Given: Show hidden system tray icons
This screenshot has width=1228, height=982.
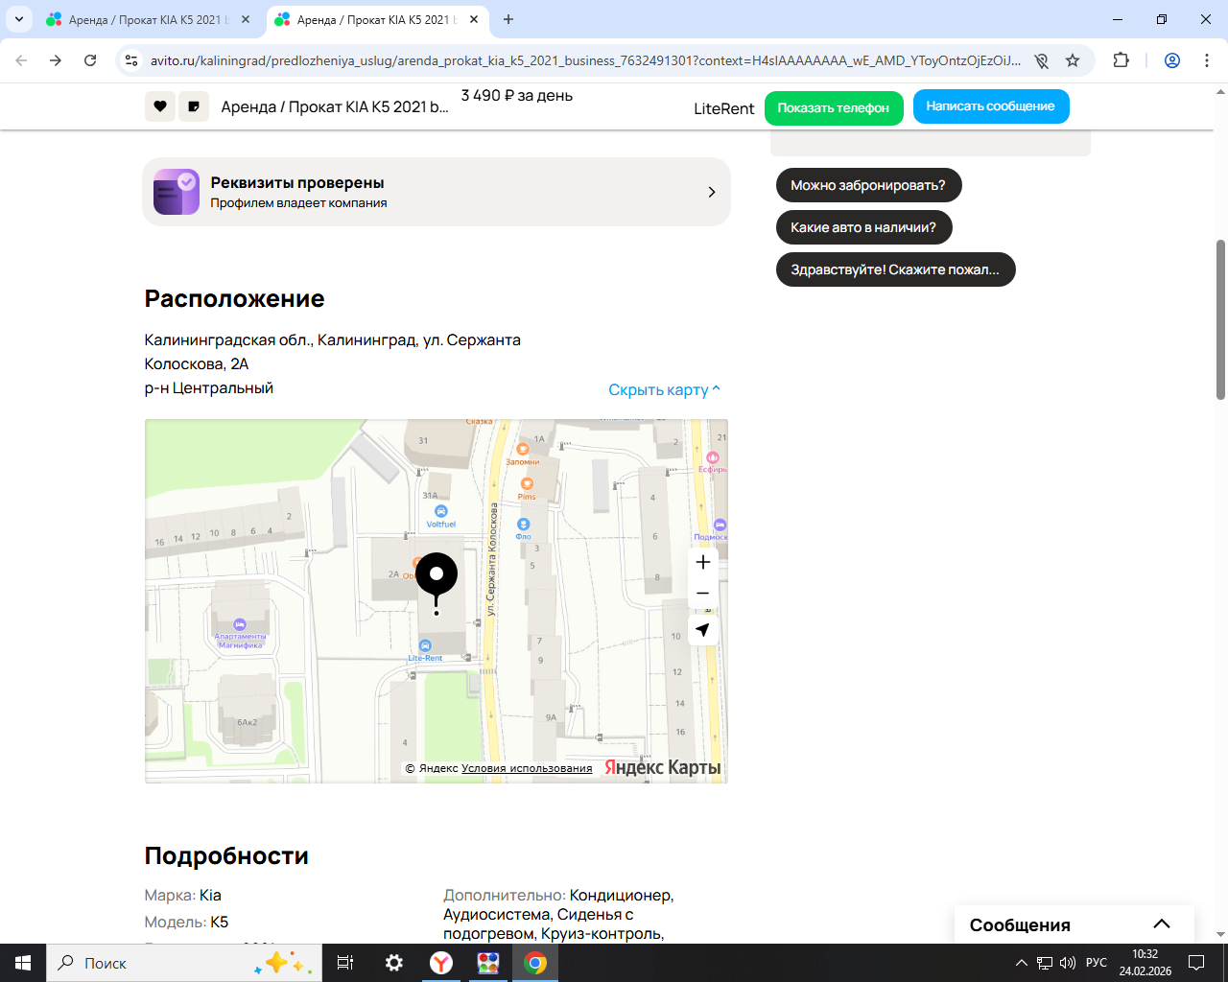Looking at the screenshot, I should pos(1022,963).
